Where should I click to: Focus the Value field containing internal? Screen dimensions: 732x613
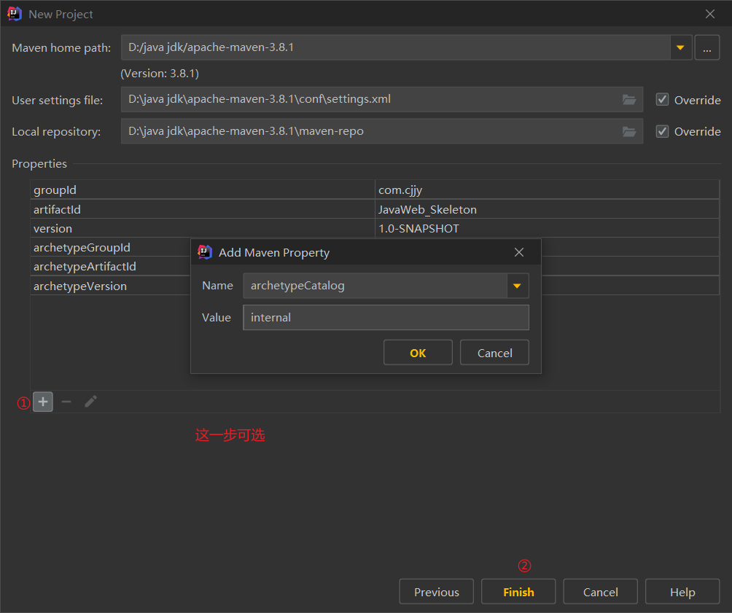(386, 318)
